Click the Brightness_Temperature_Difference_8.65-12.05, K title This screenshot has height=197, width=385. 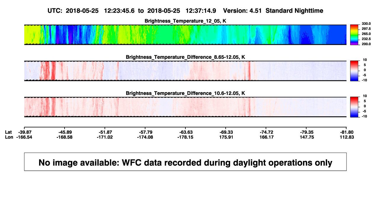185,57
